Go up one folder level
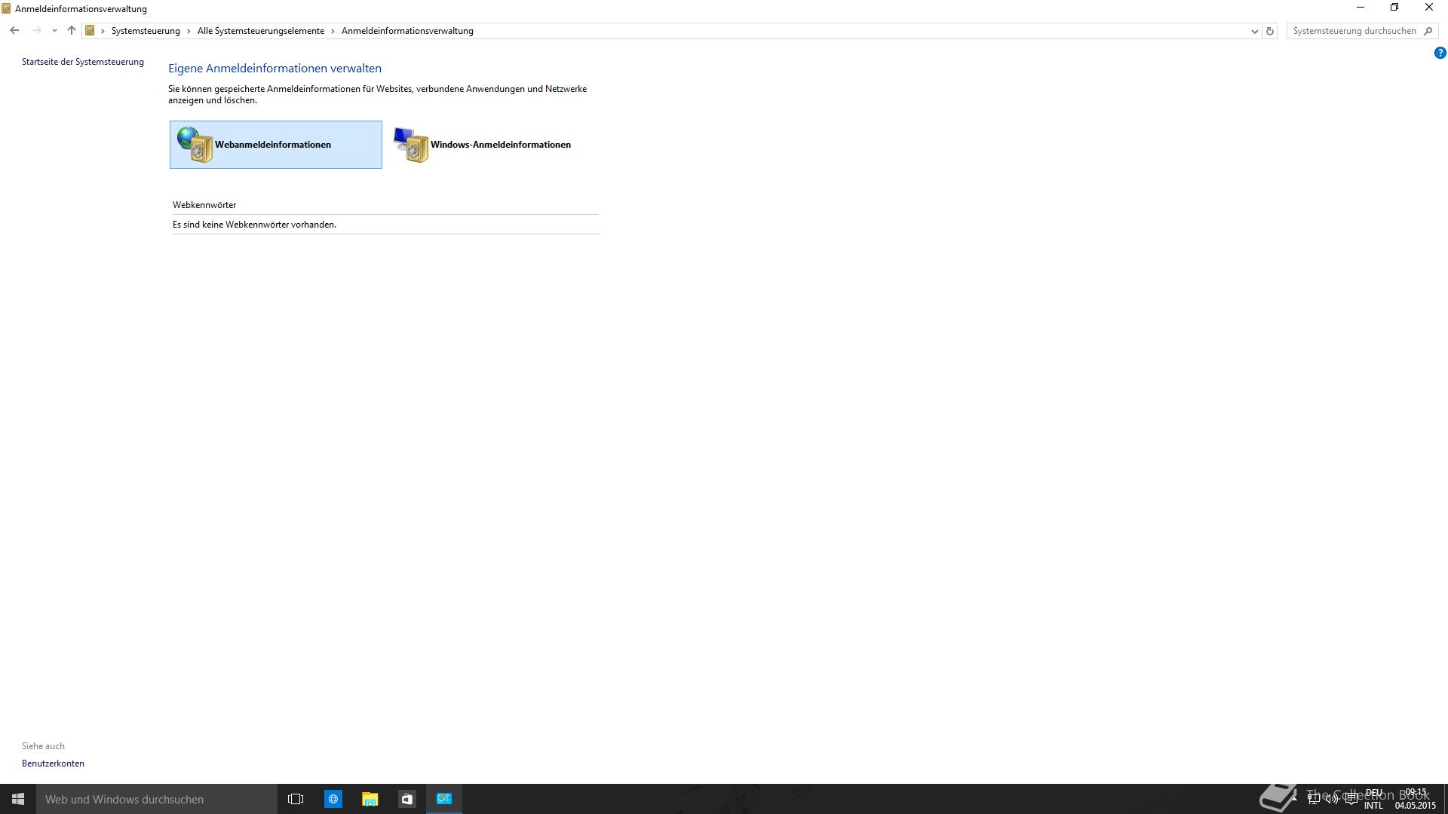This screenshot has width=1448, height=814. pyautogui.click(x=72, y=31)
